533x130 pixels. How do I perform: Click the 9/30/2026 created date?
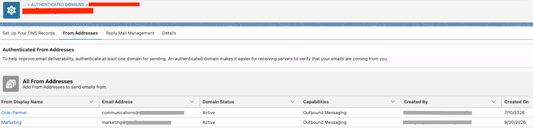[515, 122]
